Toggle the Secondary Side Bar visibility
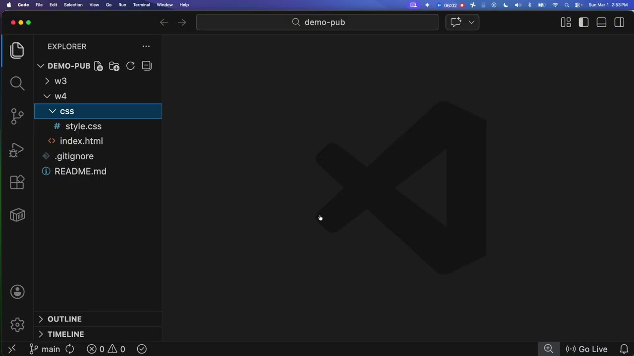The width and height of the screenshot is (634, 356). click(x=619, y=22)
